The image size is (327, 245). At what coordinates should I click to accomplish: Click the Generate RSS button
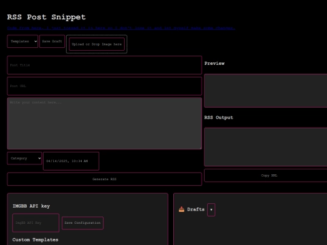[x=105, y=179]
